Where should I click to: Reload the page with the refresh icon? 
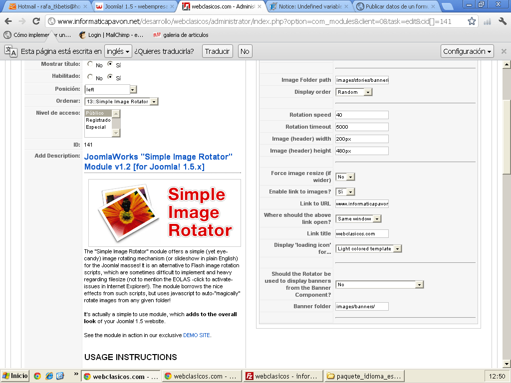36,21
